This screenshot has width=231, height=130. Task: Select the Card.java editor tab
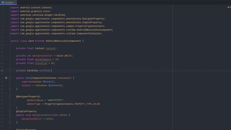[x=8, y=3]
